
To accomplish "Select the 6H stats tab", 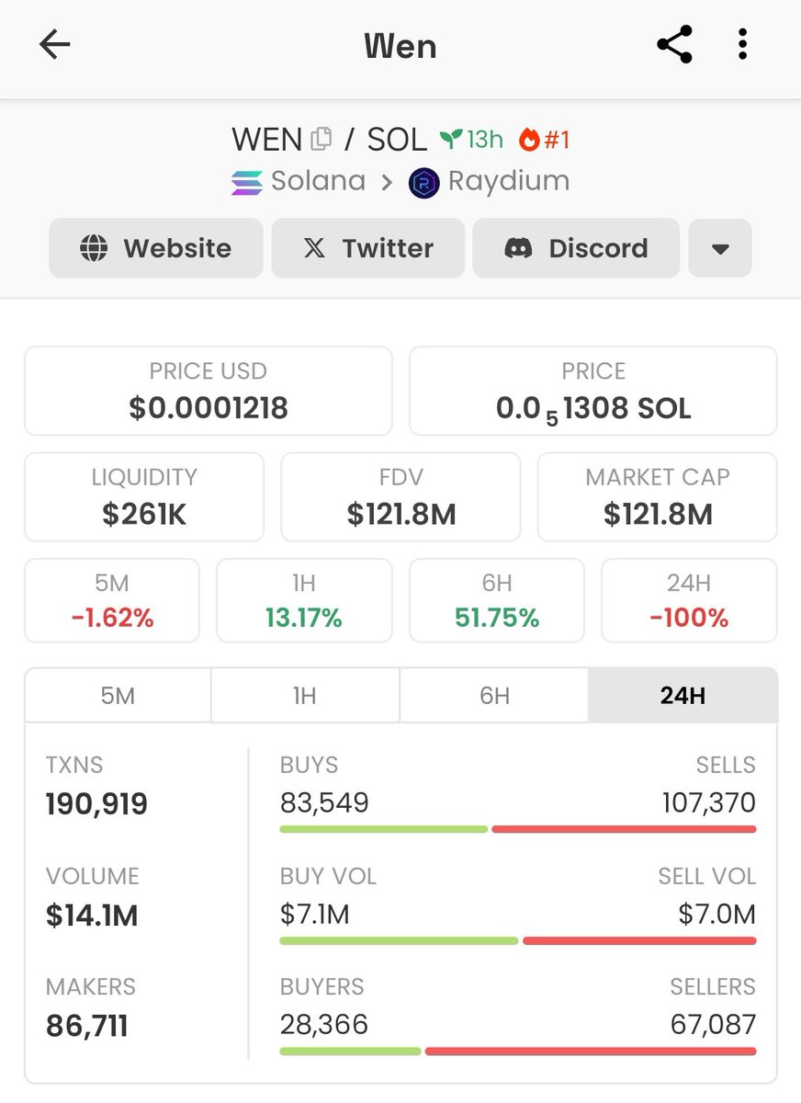I will coord(494,696).
